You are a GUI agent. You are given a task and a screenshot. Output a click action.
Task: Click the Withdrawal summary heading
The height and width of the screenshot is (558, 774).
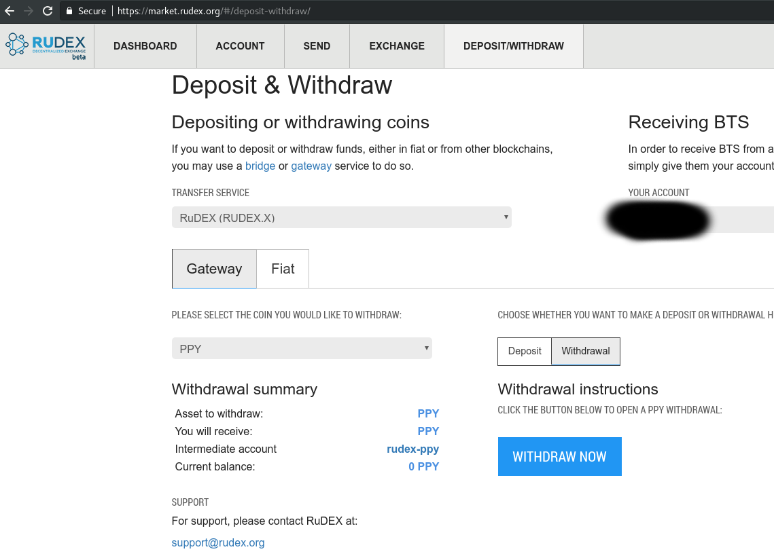point(245,390)
